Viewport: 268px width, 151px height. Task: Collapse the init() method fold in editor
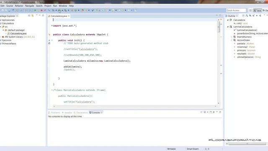pos(52,40)
